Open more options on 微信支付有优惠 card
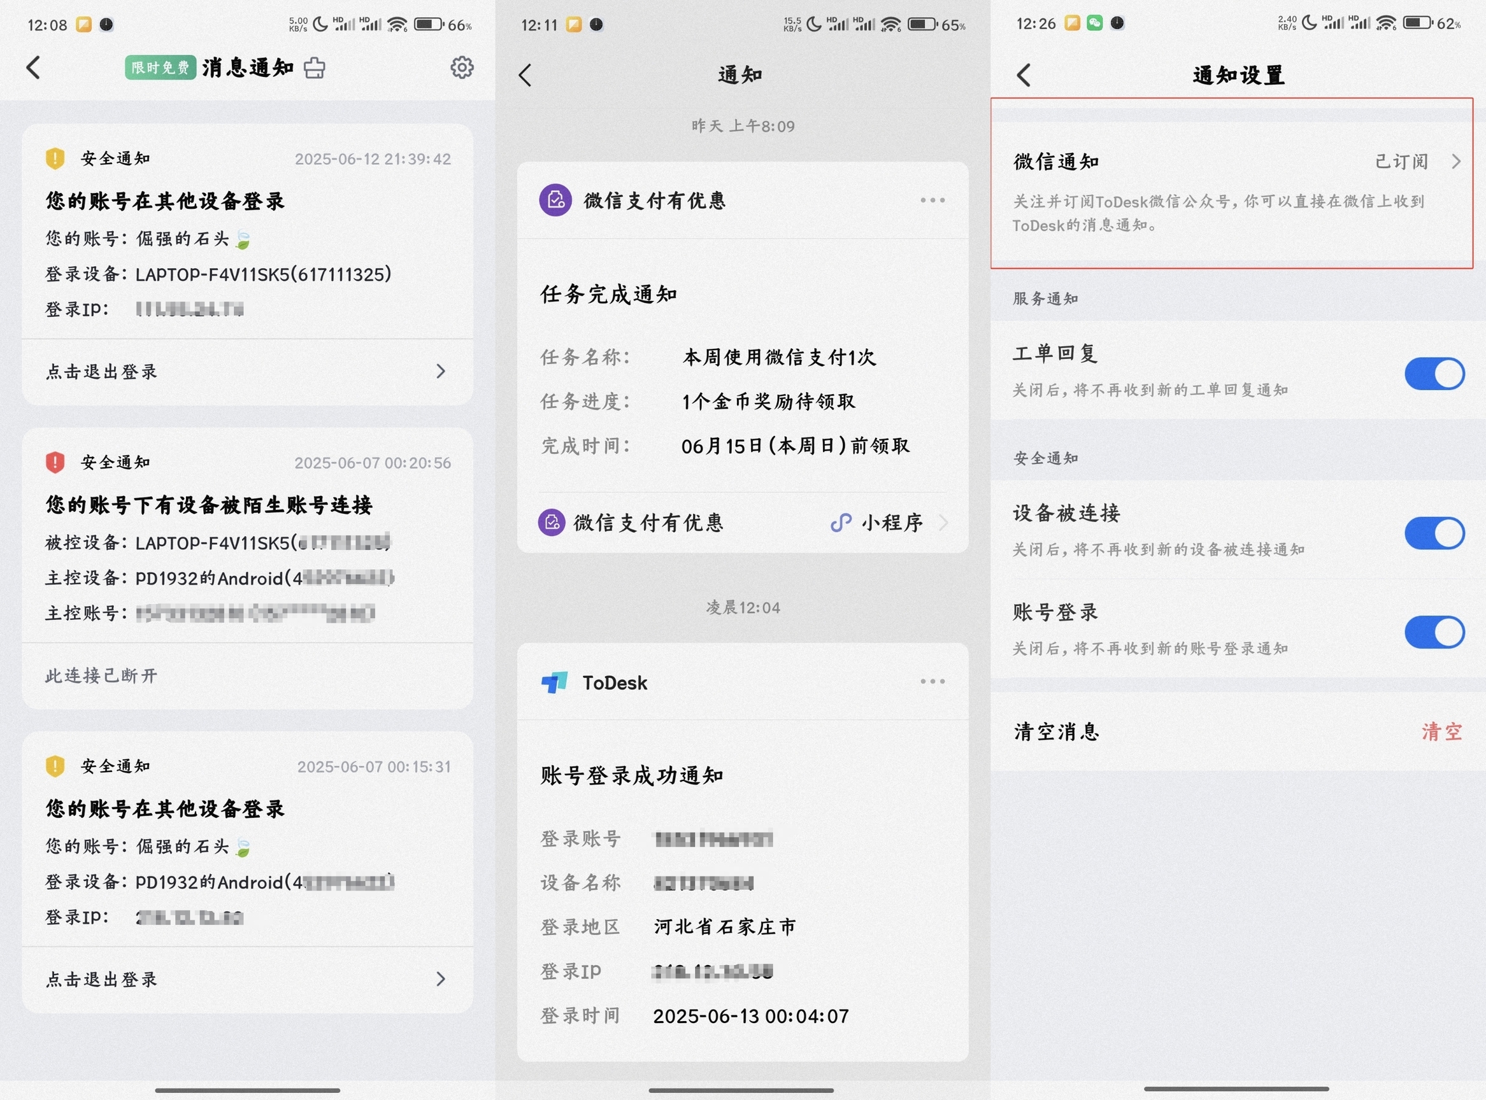 (932, 200)
